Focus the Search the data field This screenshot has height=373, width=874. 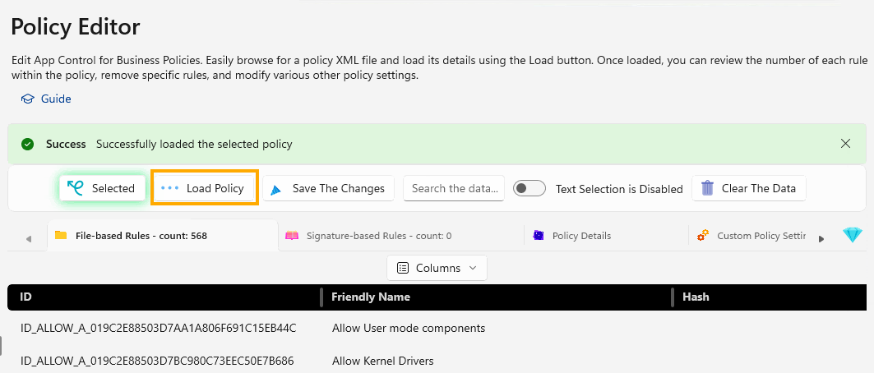[x=454, y=188]
